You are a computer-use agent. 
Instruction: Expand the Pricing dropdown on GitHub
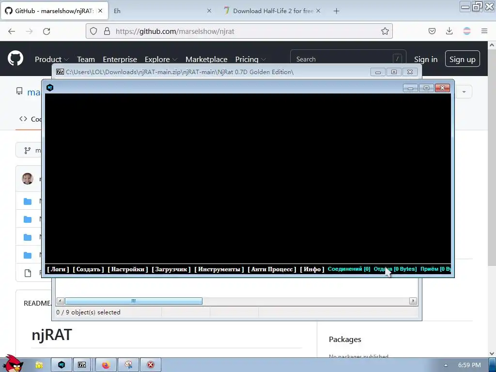tap(250, 59)
